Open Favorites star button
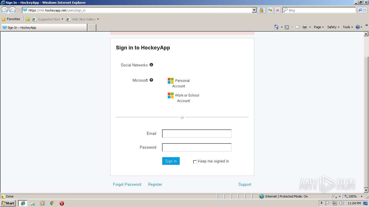Screen dimensions: 369x207 (x=11, y=19)
